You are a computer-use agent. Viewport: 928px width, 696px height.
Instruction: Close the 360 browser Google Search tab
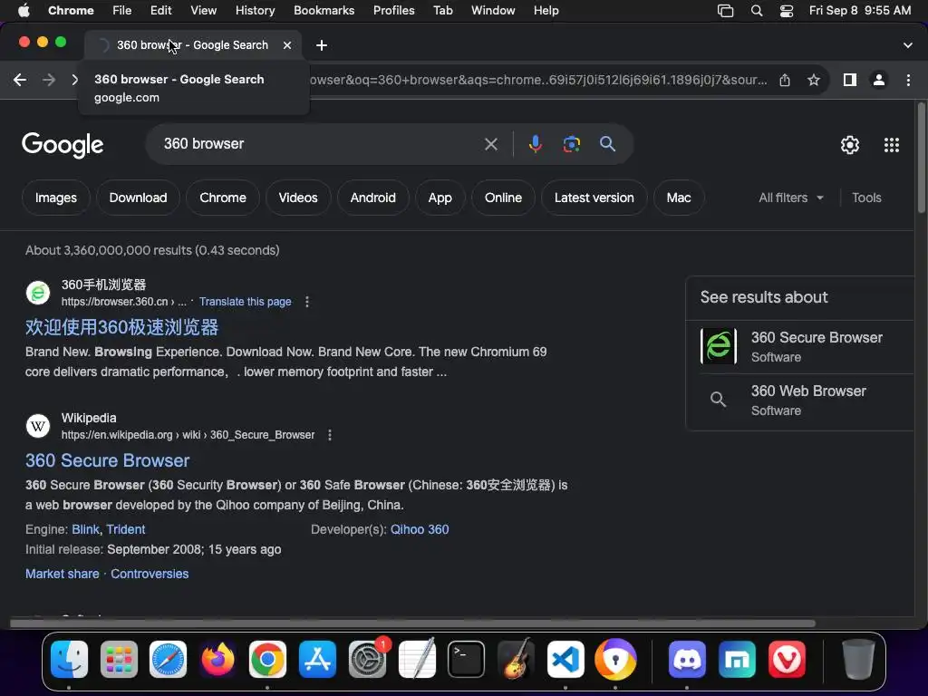pos(287,45)
